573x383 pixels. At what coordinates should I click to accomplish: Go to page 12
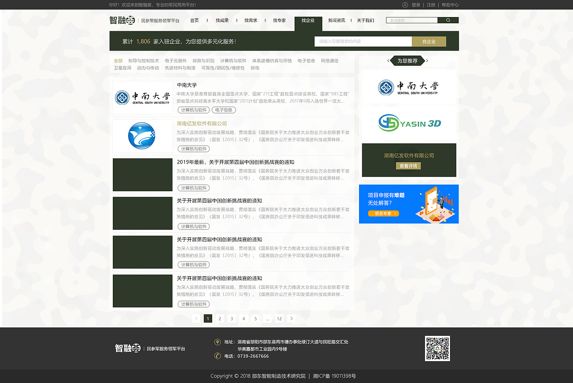tap(279, 318)
